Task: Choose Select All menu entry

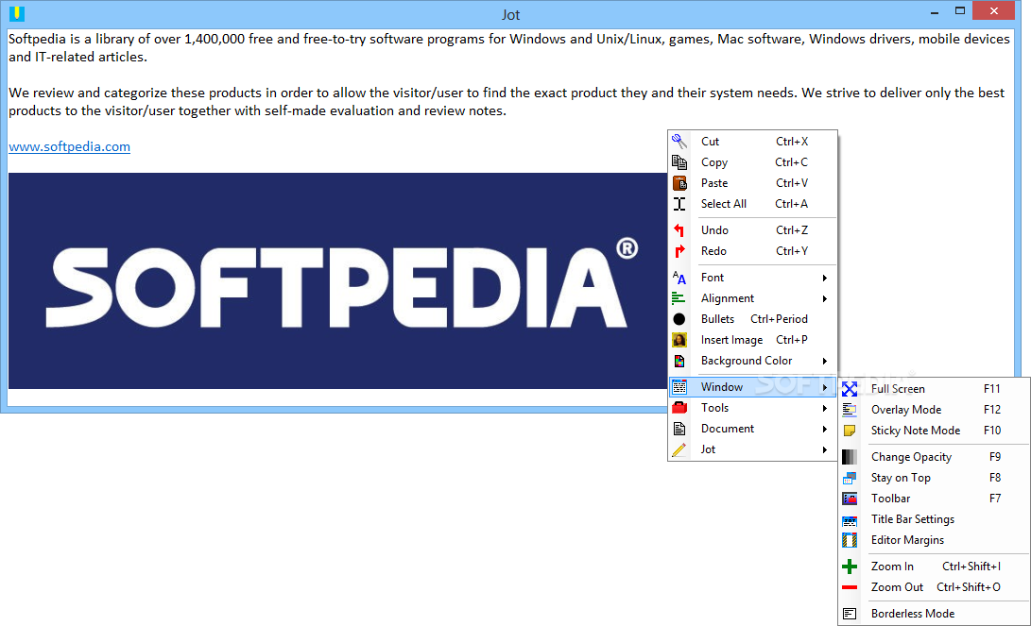Action: [753, 204]
